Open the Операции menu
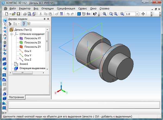The image size is (163, 120). 48,8
